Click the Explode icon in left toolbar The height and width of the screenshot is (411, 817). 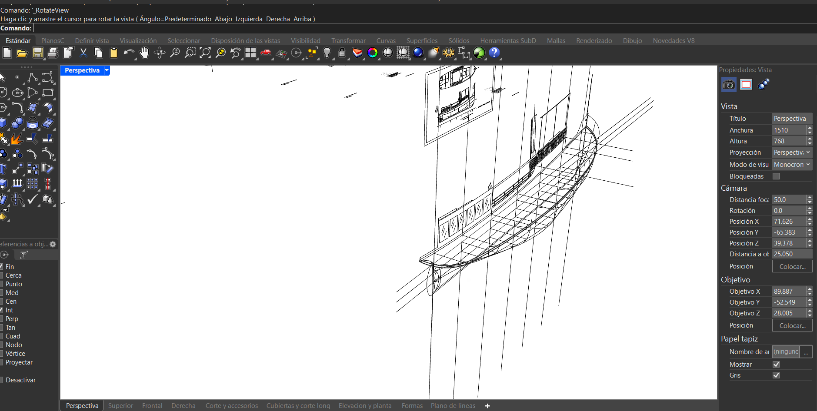(17, 139)
